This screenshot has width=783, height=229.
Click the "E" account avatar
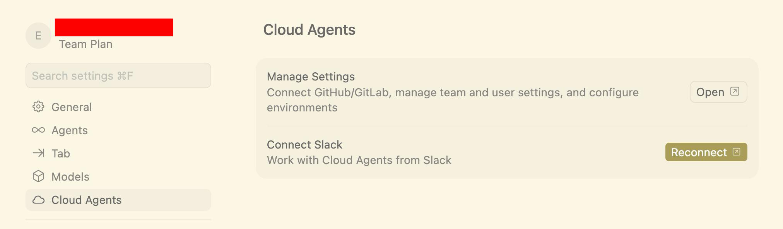(x=38, y=36)
